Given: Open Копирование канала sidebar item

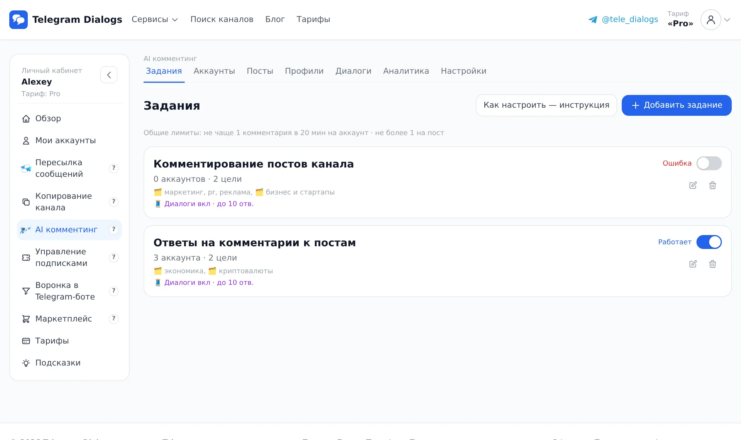Looking at the screenshot, I should (69, 201).
